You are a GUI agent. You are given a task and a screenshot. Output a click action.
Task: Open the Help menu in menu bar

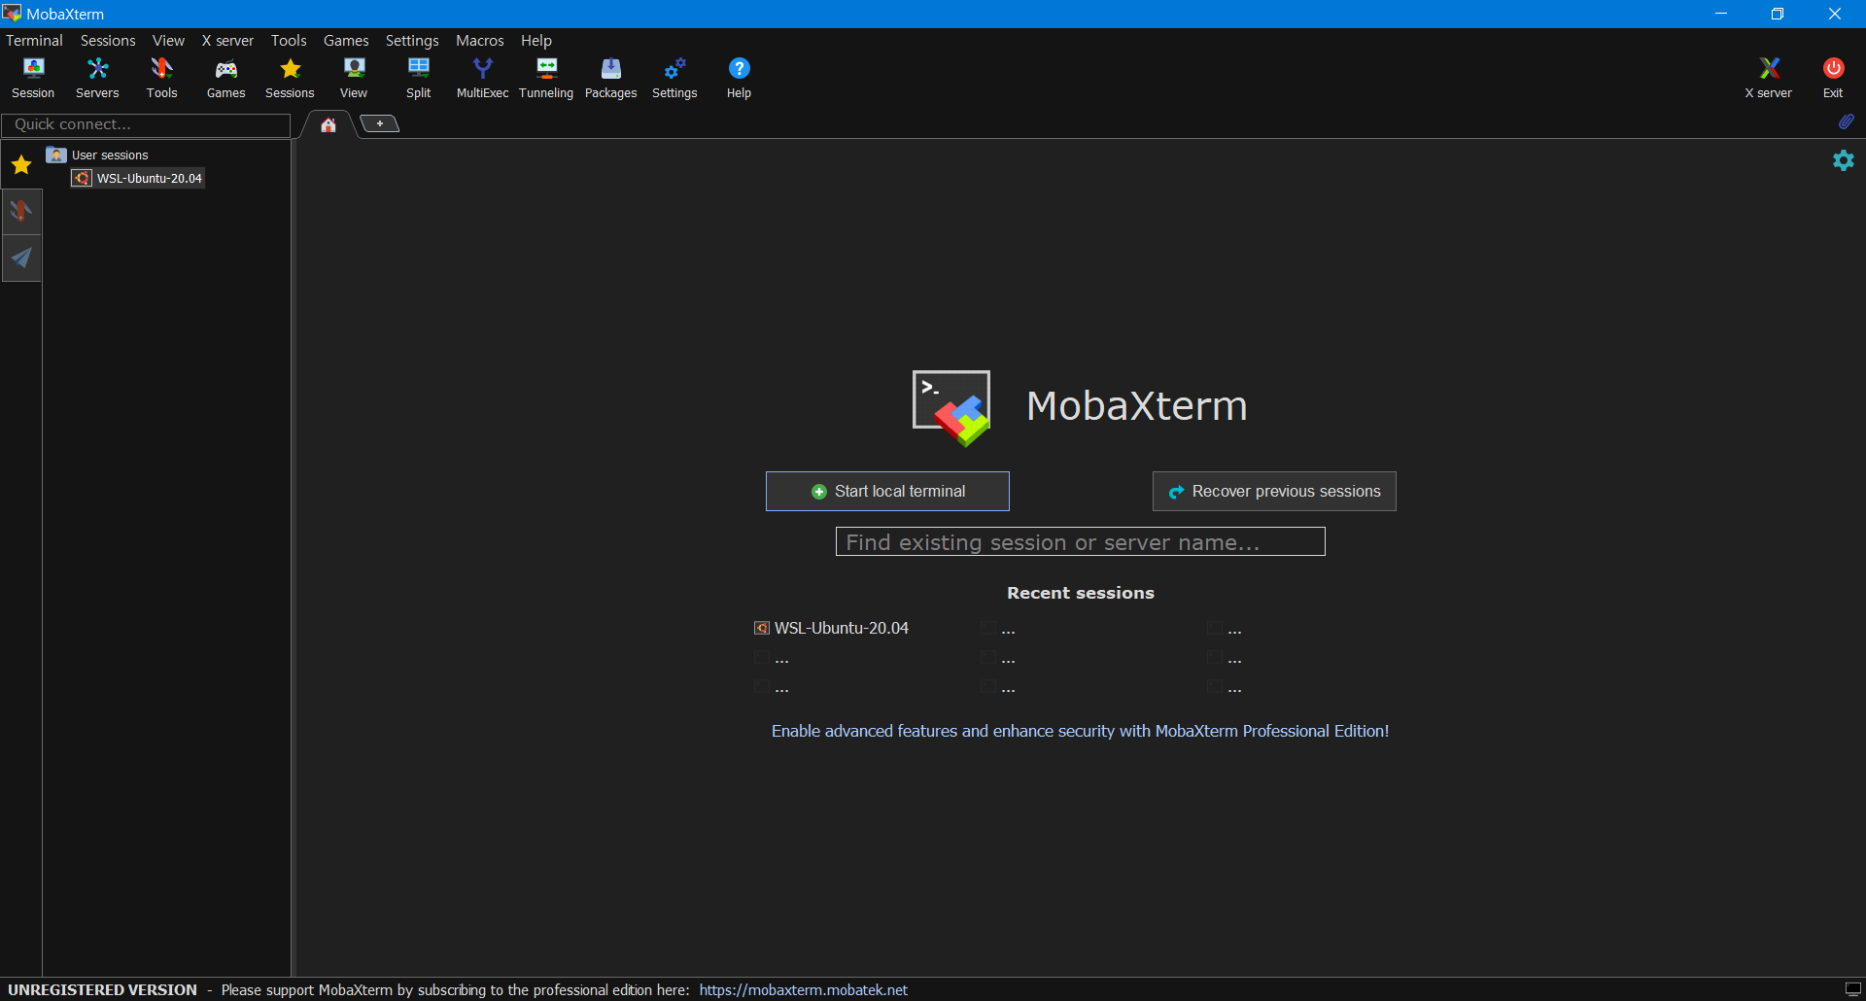point(536,40)
